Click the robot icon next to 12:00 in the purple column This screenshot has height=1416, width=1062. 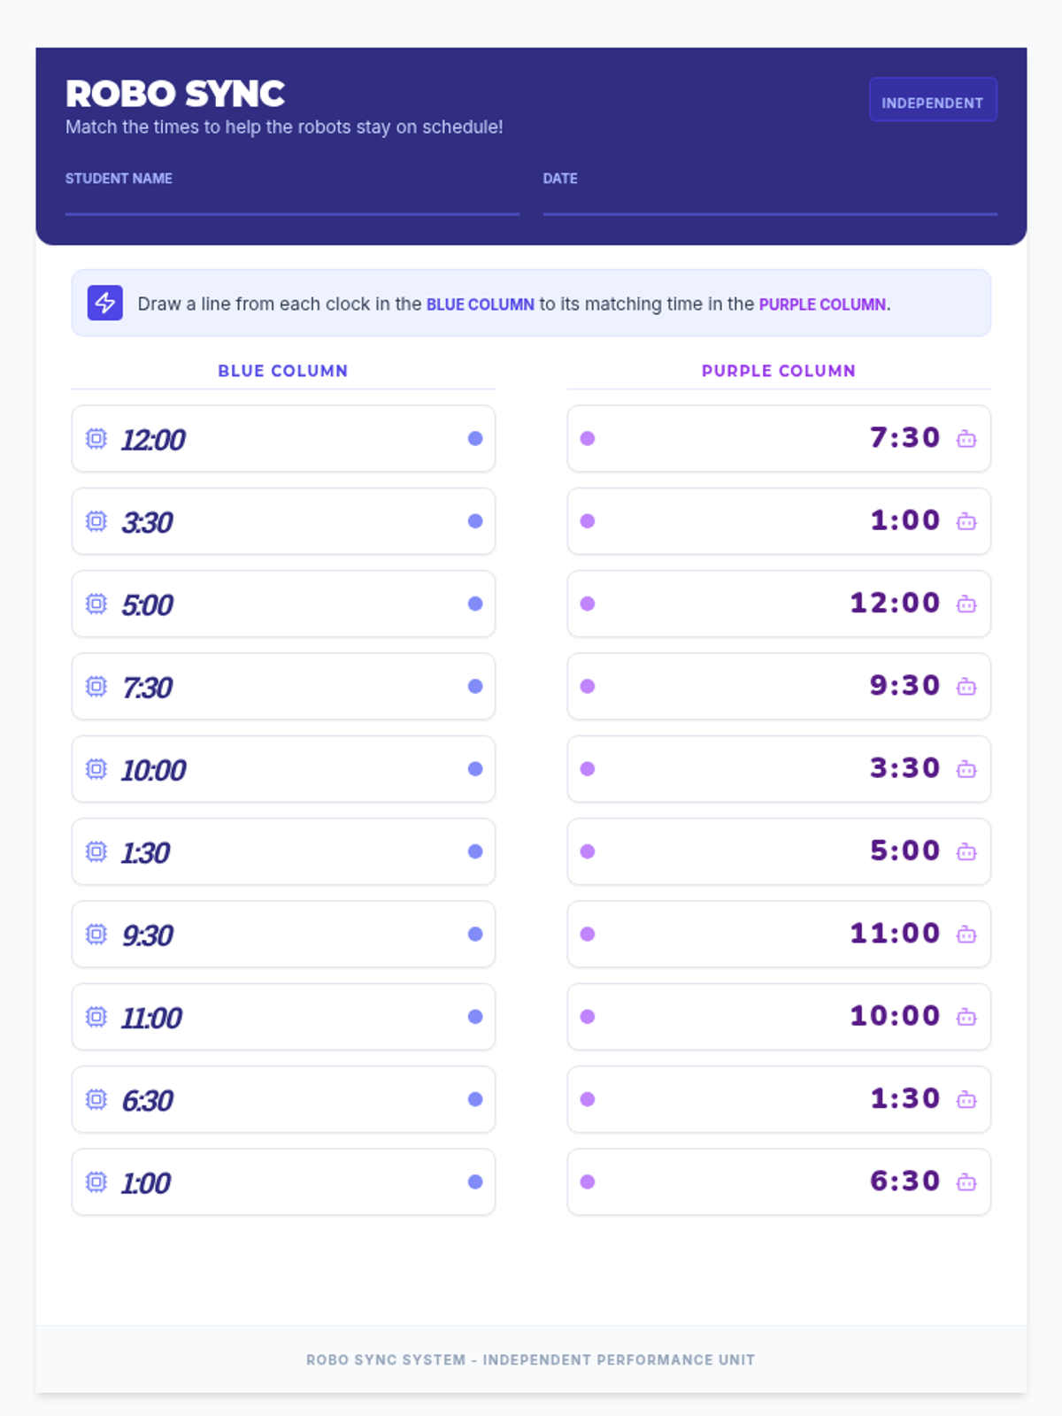(966, 604)
